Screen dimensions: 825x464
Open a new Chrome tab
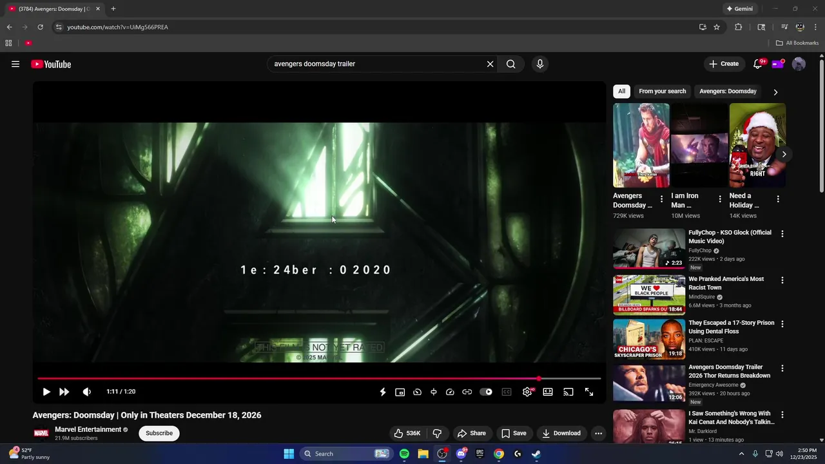click(113, 9)
